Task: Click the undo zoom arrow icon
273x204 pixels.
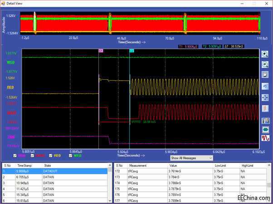Action: [x=265, y=86]
